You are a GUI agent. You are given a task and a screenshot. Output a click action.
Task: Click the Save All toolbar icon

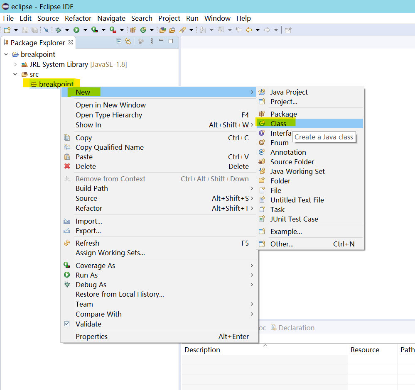coord(34,30)
